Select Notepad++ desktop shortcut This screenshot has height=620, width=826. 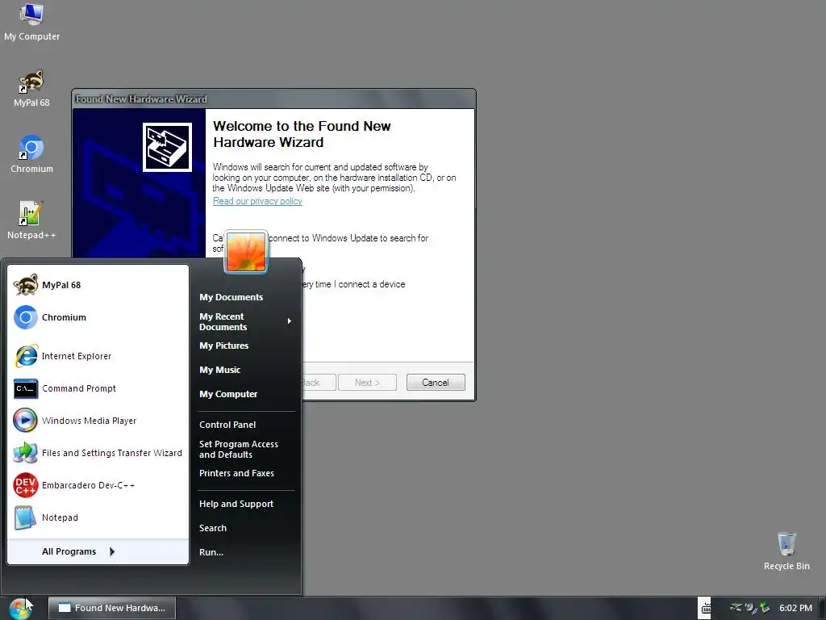coord(31,221)
